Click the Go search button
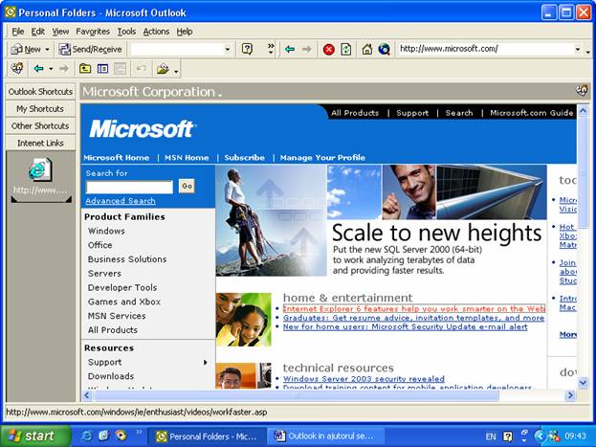The width and height of the screenshot is (596, 447). pos(187,187)
